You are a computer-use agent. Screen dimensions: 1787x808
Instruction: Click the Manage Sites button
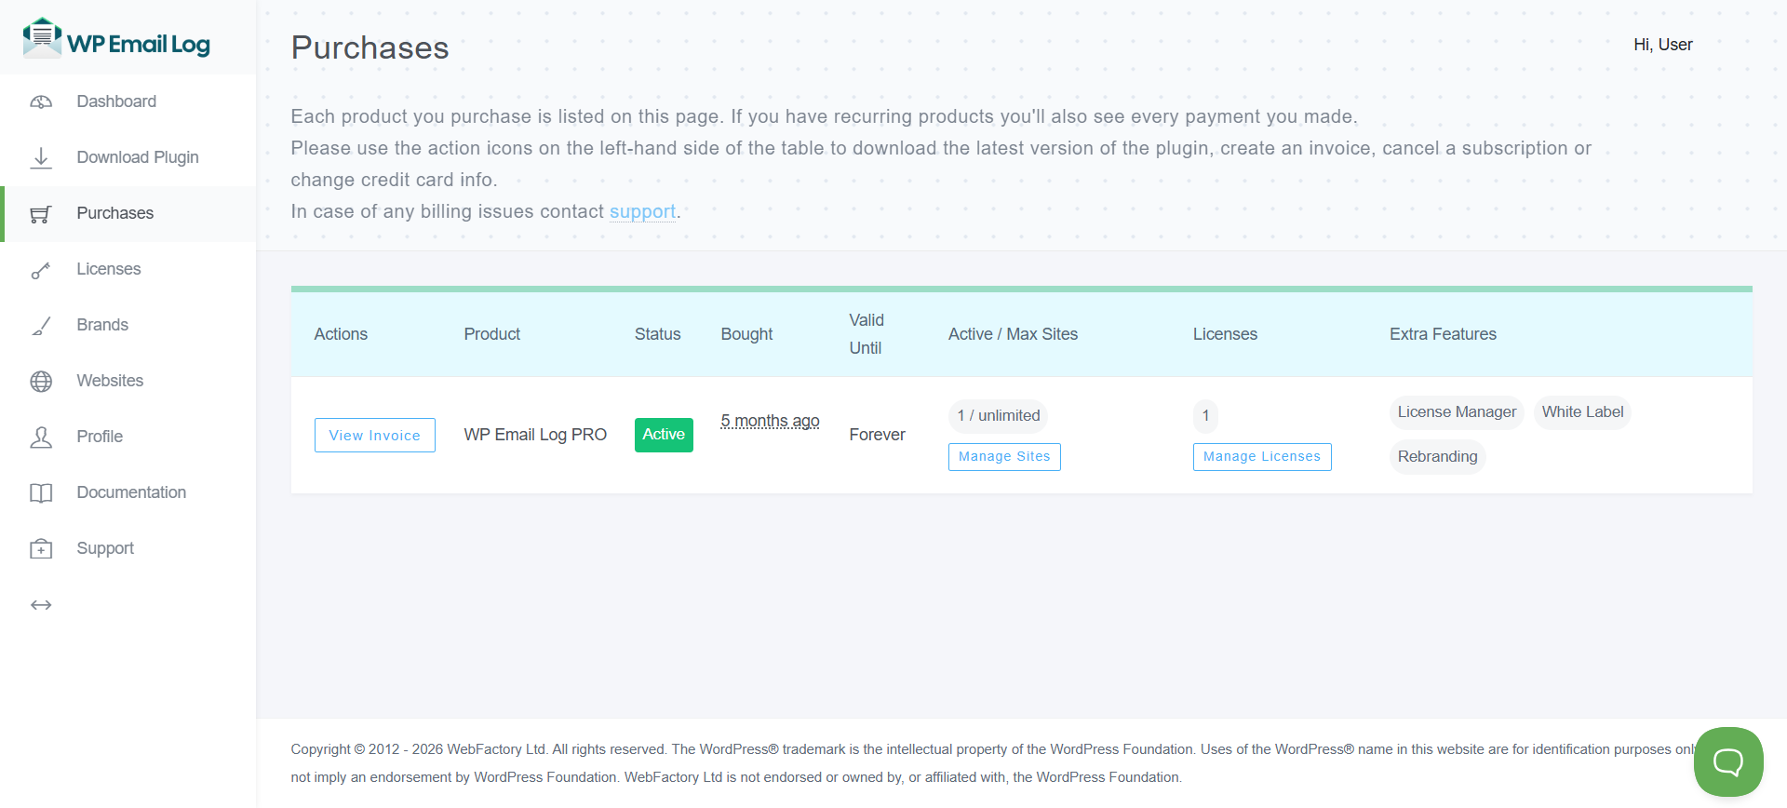tap(1004, 457)
